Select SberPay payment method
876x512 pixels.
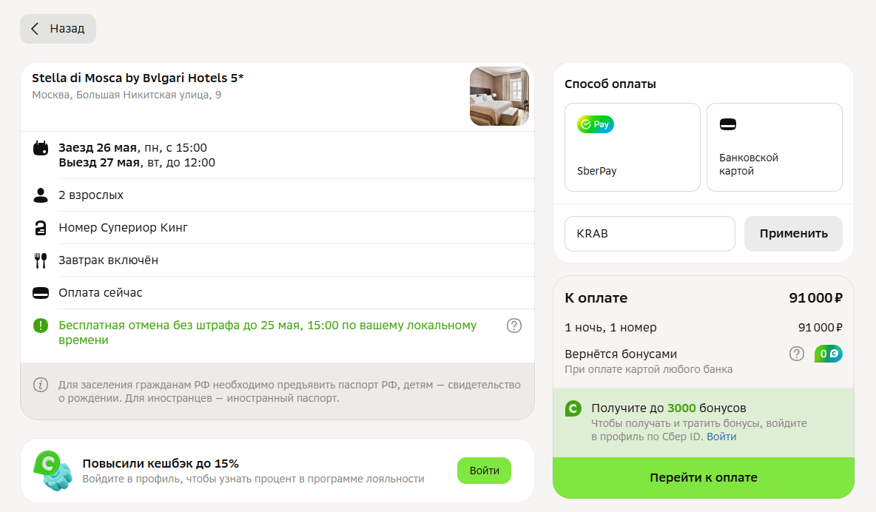633,147
